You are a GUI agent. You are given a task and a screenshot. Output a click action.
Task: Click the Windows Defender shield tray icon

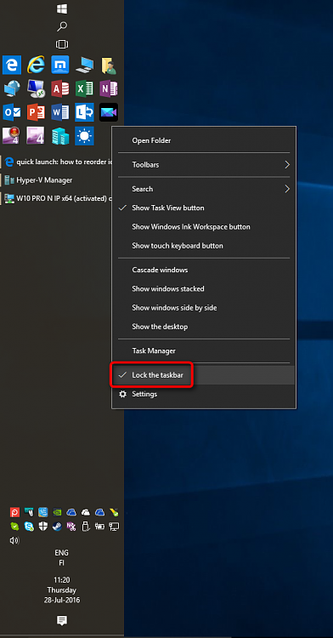tap(43, 527)
